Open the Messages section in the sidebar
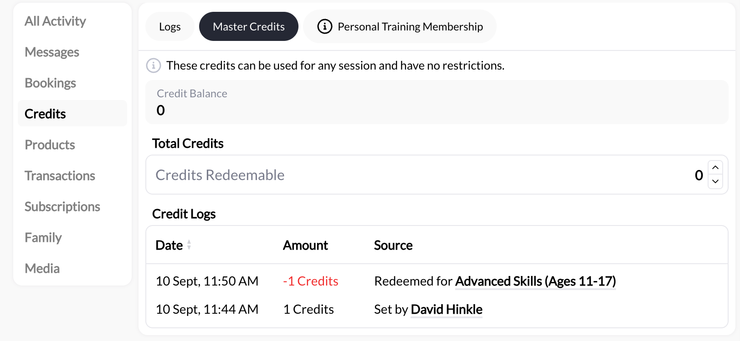This screenshot has height=341, width=740. [51, 52]
